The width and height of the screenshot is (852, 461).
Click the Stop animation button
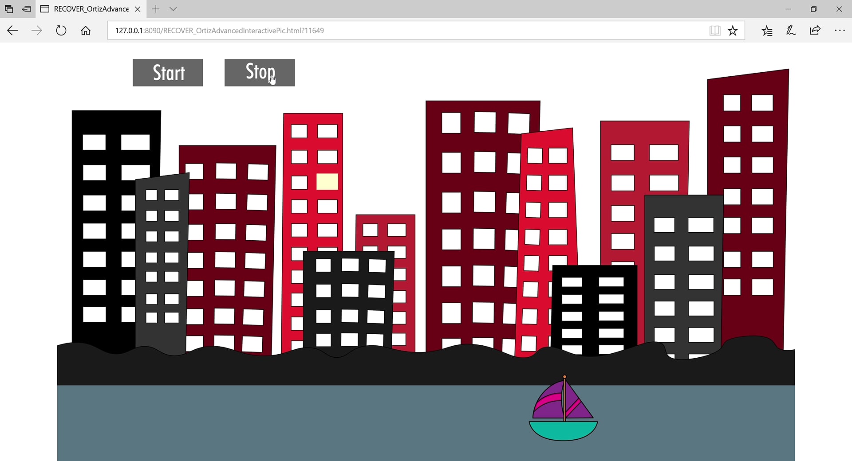point(260,73)
